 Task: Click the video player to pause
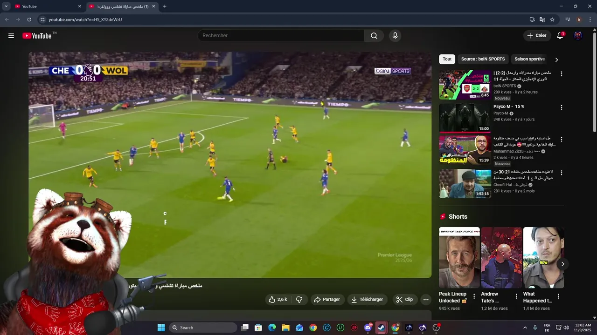[230, 165]
